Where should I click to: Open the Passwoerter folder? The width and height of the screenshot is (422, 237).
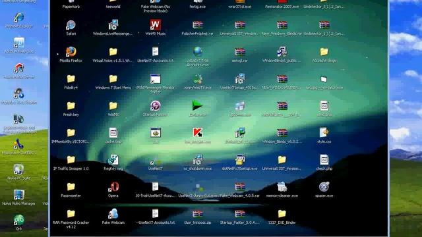point(71,186)
